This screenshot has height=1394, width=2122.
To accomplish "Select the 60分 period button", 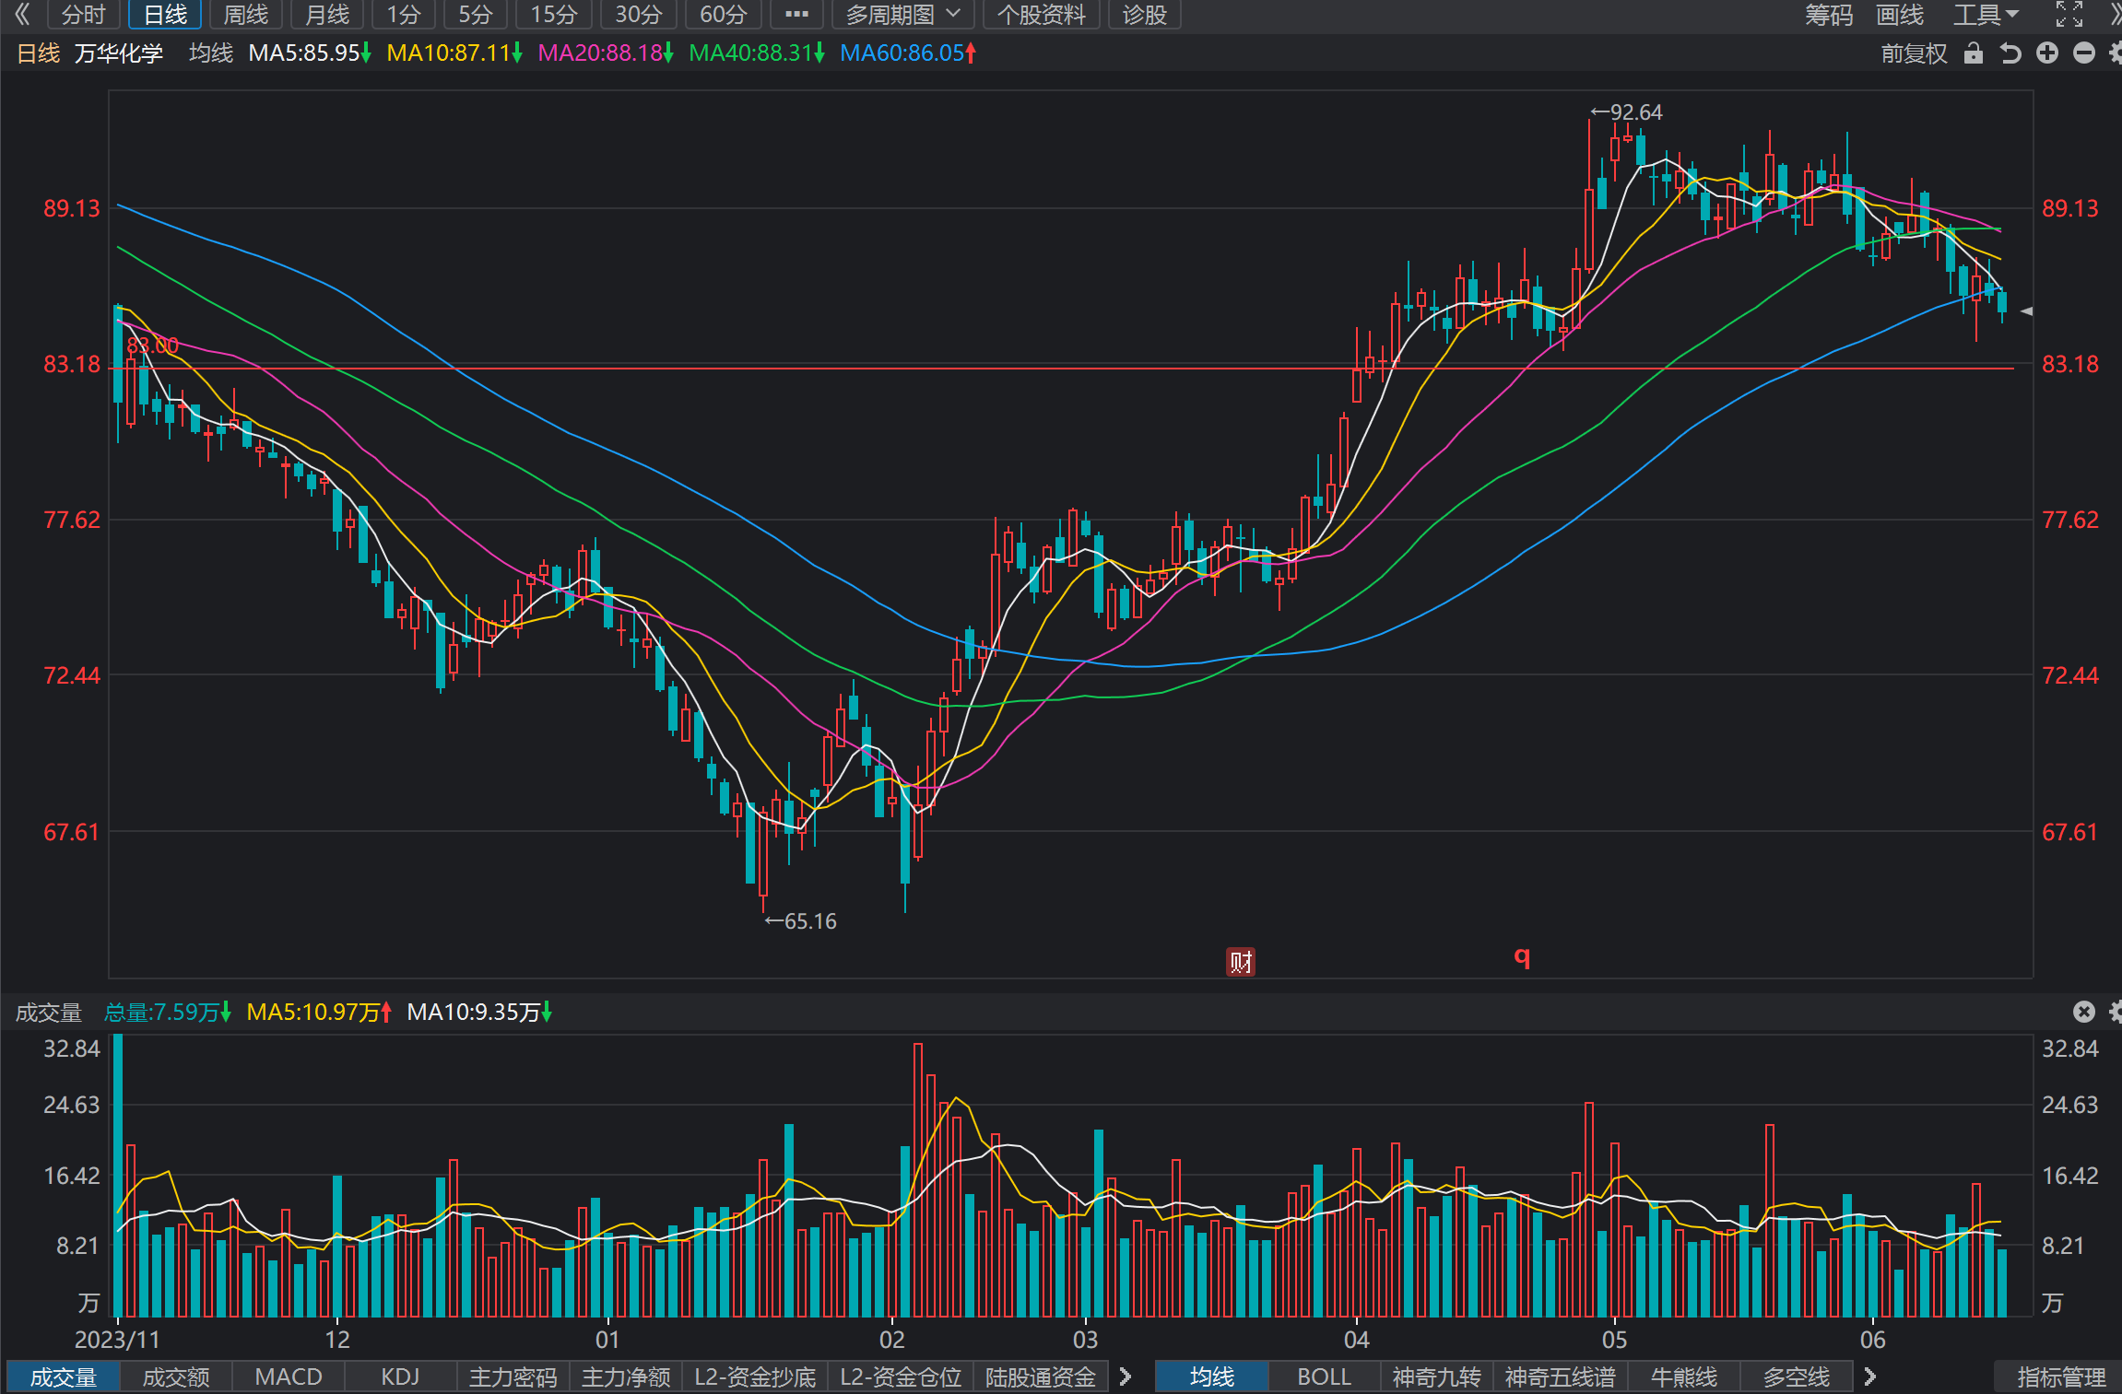I will pos(723,15).
